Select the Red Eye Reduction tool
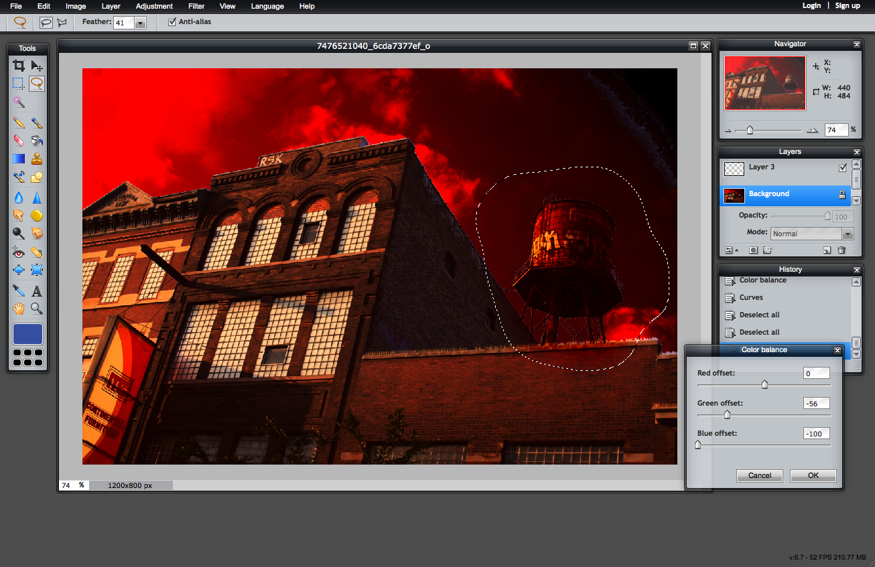This screenshot has width=875, height=567. [x=19, y=252]
